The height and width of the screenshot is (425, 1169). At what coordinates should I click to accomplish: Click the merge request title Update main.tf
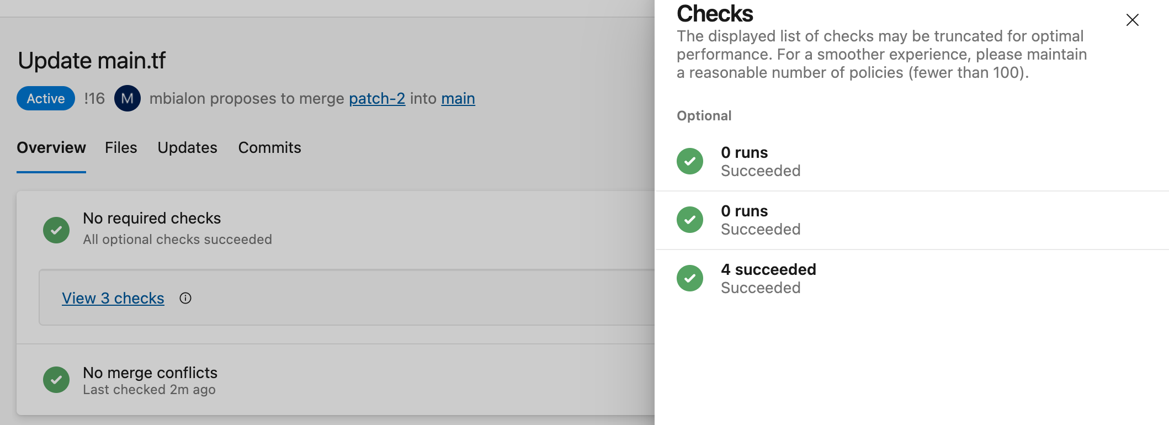point(92,61)
